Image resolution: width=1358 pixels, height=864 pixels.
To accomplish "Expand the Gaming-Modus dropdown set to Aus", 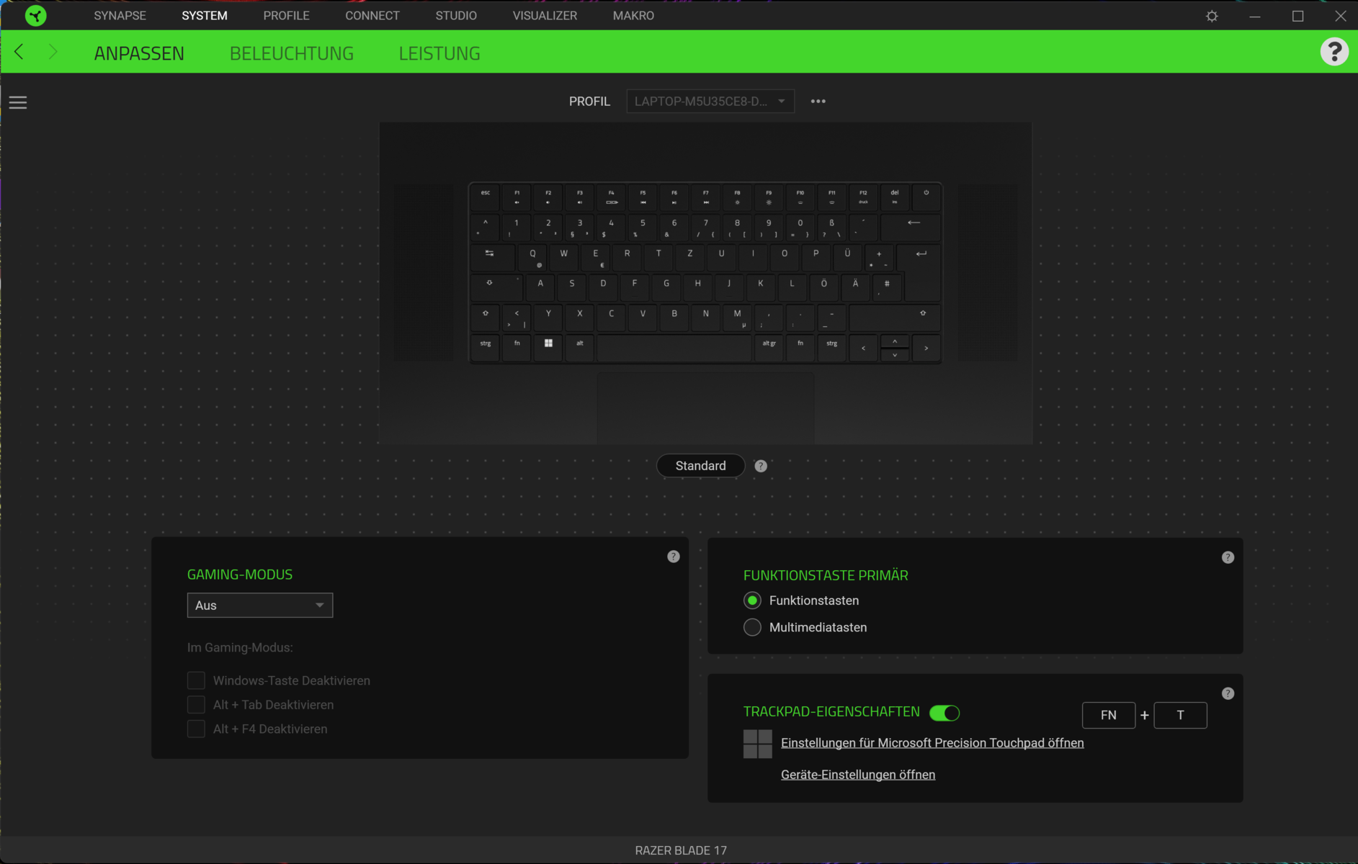I will click(x=259, y=606).
